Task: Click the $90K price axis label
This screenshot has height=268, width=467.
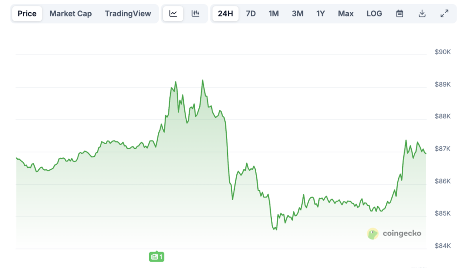Action: point(442,52)
